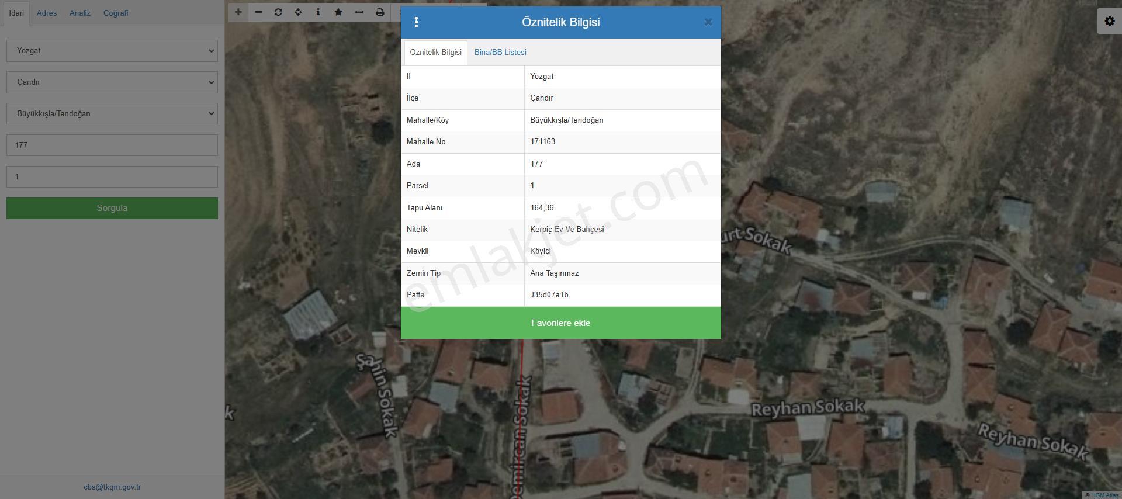
Task: Click the Nitelik row label
Action: tap(417, 230)
